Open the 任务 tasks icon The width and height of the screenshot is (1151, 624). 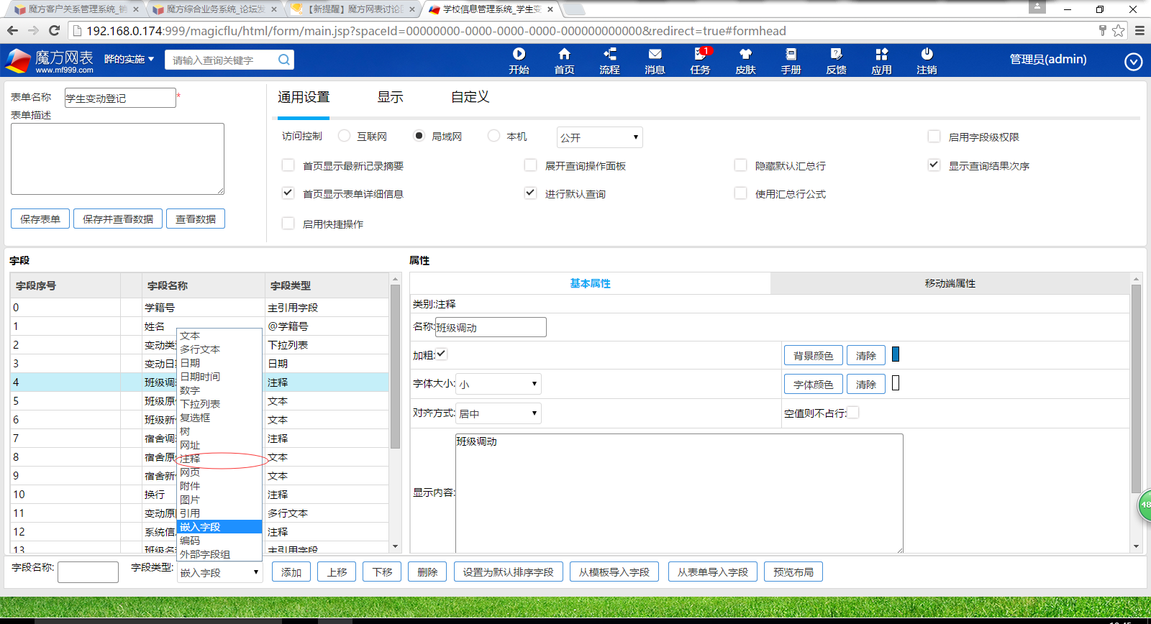(x=700, y=60)
